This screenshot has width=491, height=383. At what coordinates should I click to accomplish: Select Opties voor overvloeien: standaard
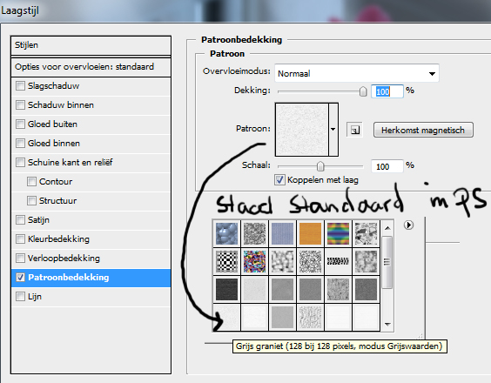pos(91,67)
